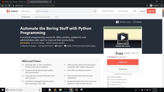Image resolution: width=164 pixels, height=92 pixels.
Task: Click the Al Sweigart creator name
Action: 32,46
